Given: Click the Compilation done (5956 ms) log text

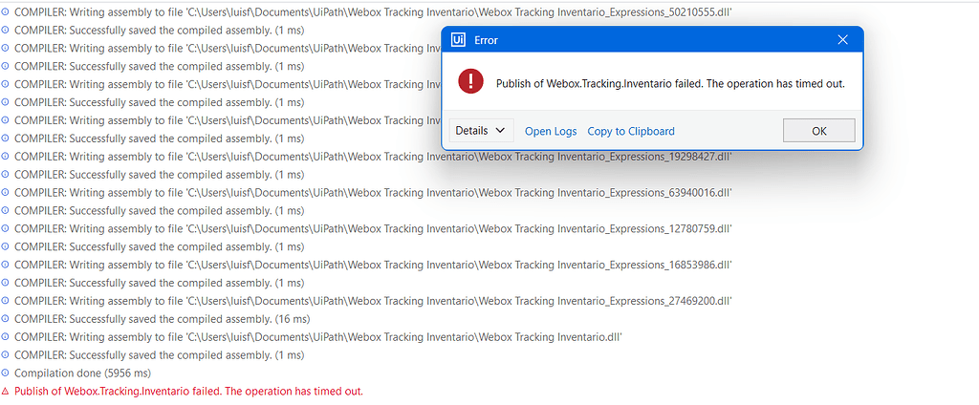Looking at the screenshot, I should pos(82,373).
